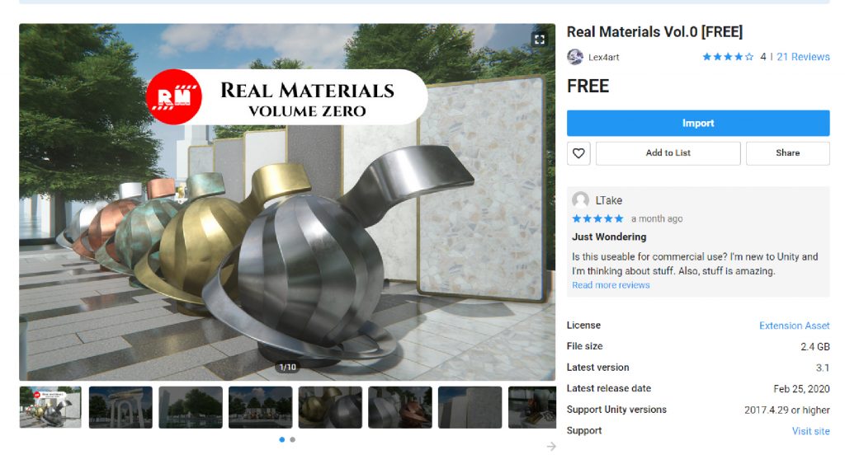
Task: Switch to second thumbnail page dot
Action: tap(293, 440)
